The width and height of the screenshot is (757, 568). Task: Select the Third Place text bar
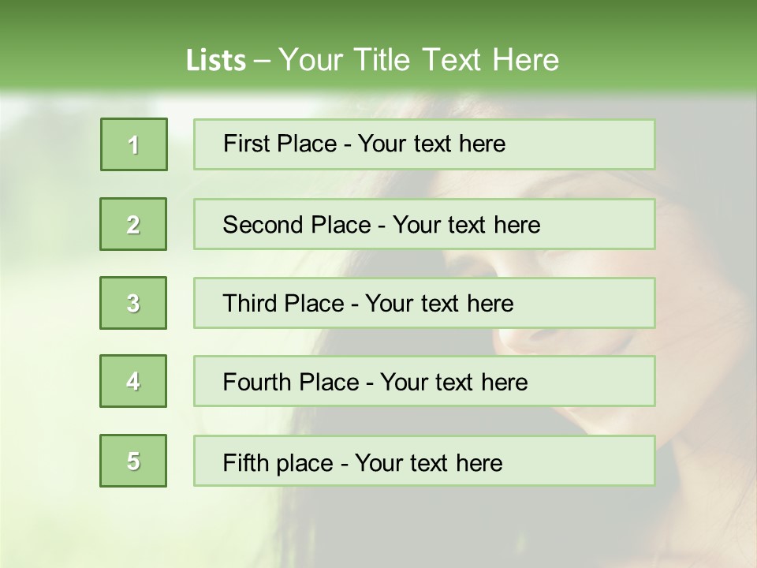[x=424, y=303]
